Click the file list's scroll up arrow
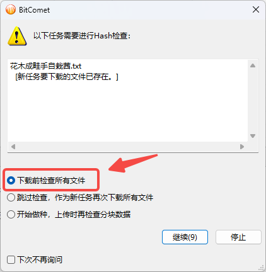The image size is (266, 272). tap(253, 65)
